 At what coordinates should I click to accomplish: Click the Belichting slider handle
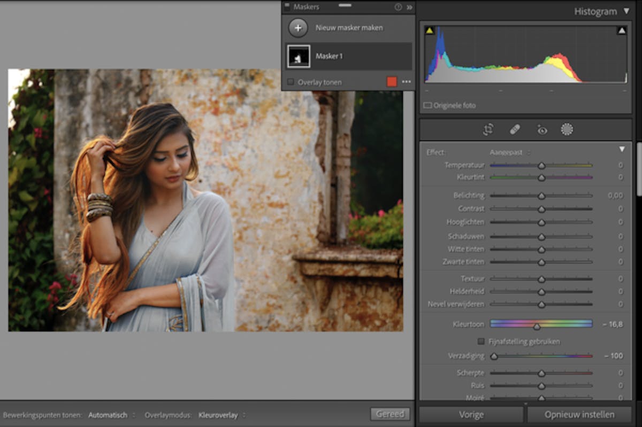[541, 196]
